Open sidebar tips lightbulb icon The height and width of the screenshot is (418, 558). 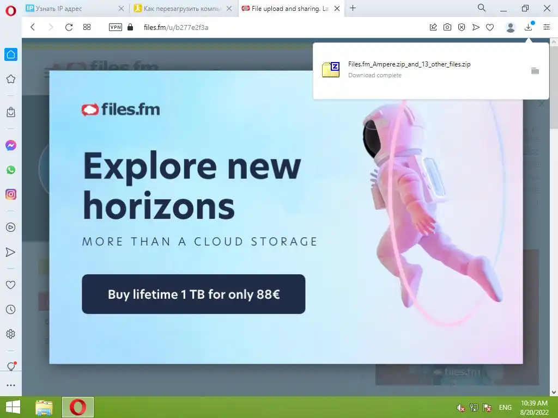pyautogui.click(x=11, y=366)
